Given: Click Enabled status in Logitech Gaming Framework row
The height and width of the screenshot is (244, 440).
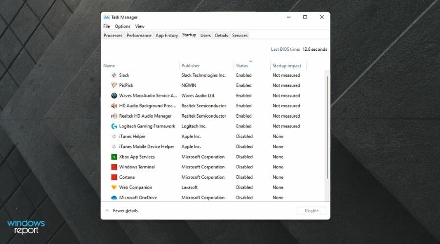Looking at the screenshot, I should [243, 126].
